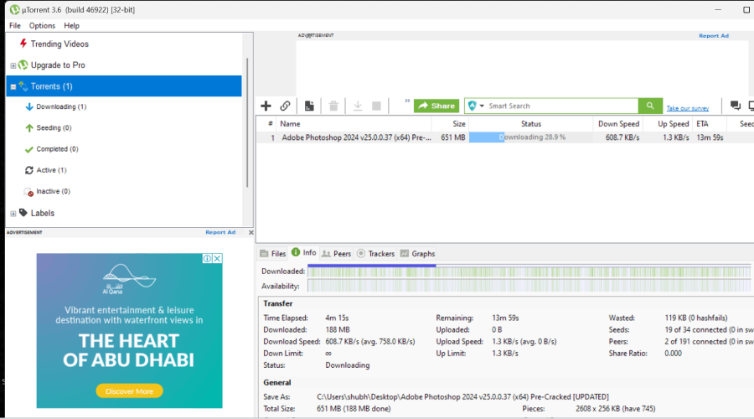Open the search provider shield dropdown
Viewport: 754px width, 419px height.
[x=476, y=106]
